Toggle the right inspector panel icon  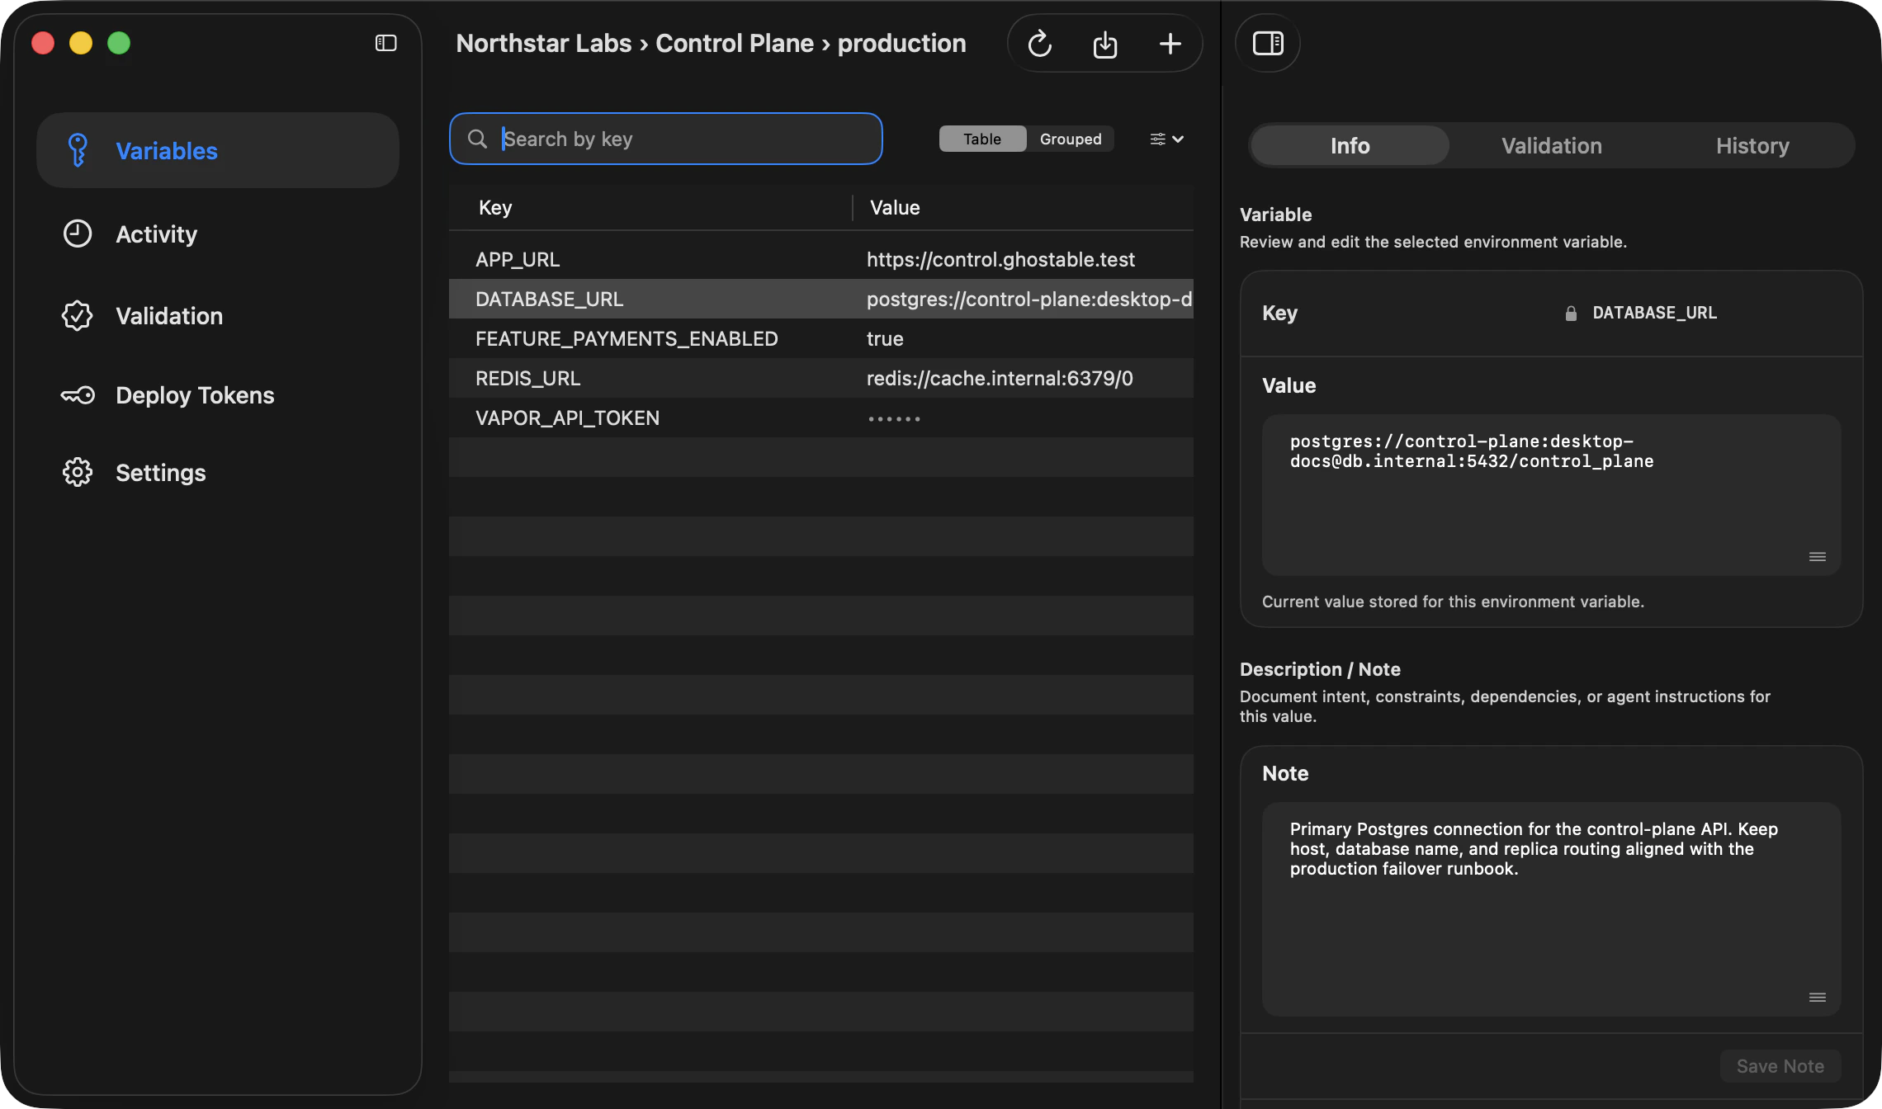[1268, 43]
